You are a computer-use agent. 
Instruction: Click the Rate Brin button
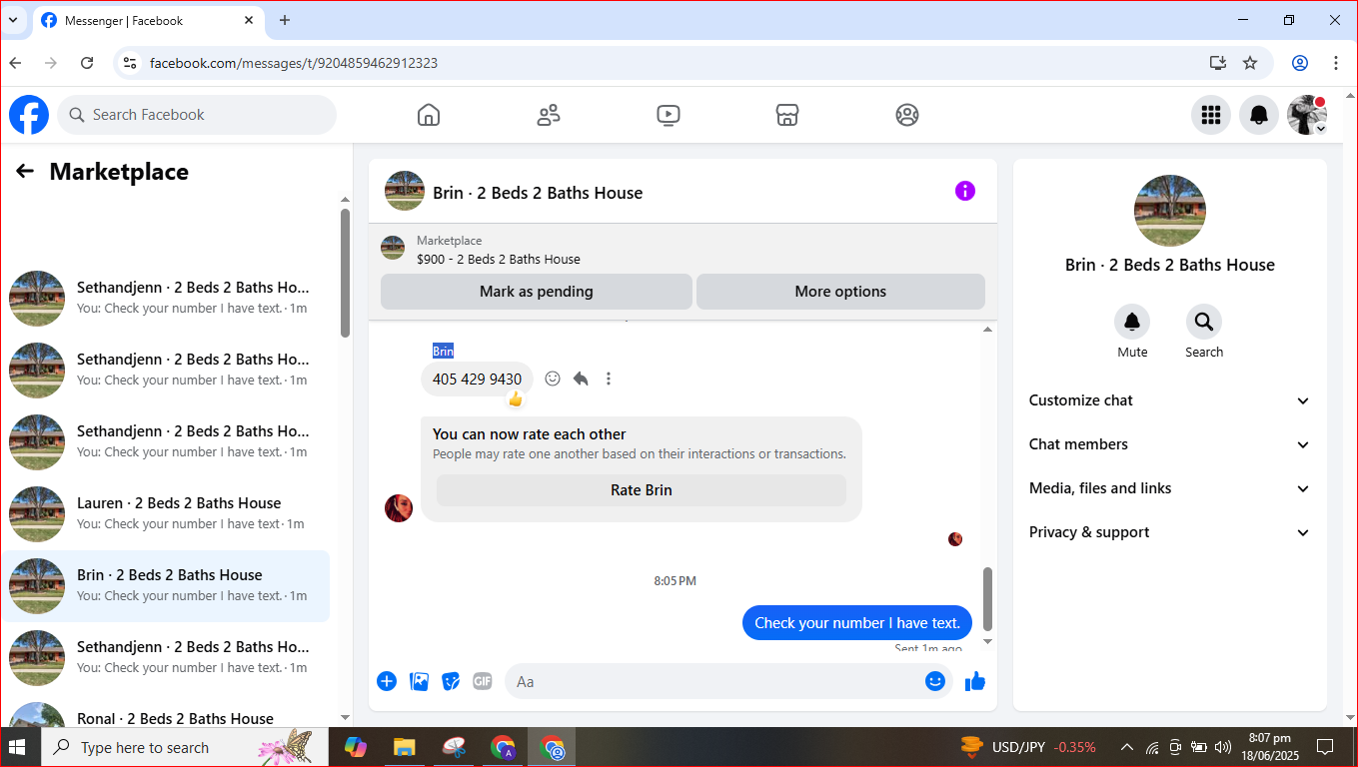642,490
